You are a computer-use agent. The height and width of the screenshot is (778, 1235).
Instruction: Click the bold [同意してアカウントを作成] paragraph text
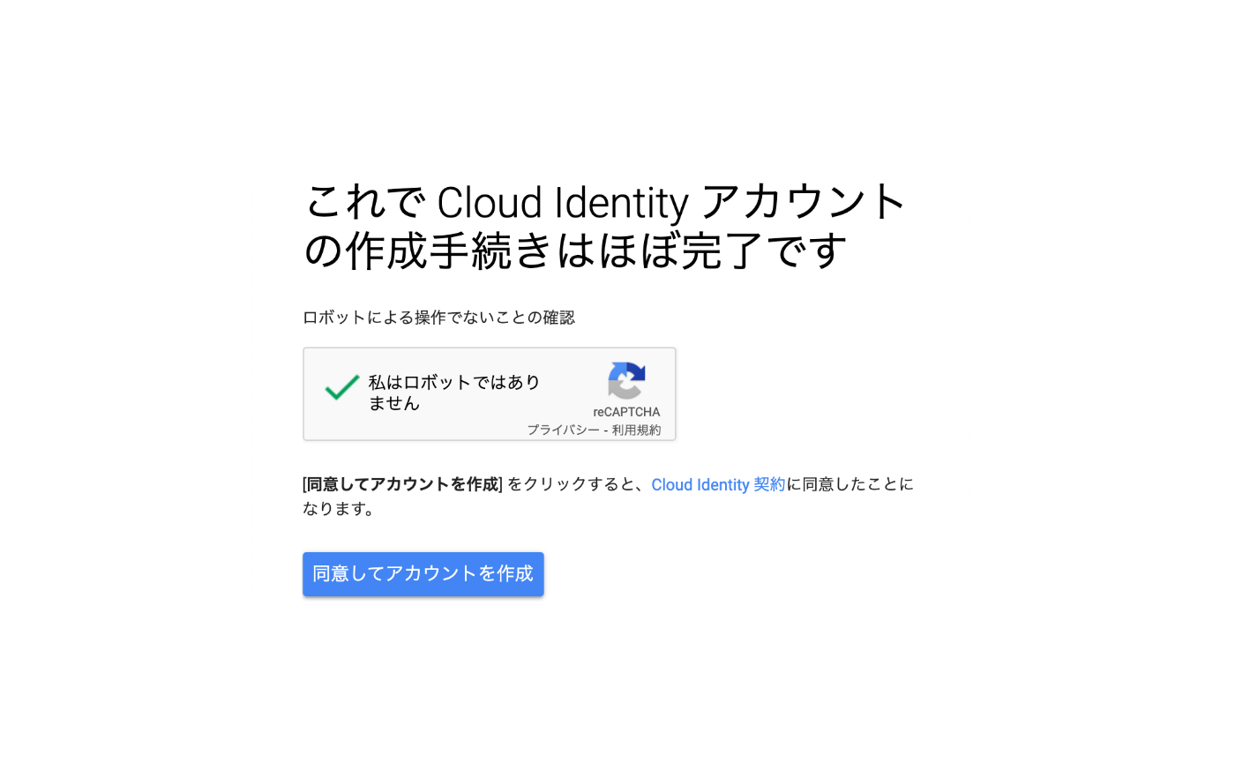click(x=402, y=484)
